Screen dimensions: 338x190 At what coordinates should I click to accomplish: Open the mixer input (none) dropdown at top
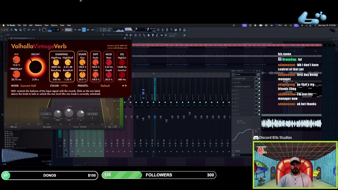[245, 74]
